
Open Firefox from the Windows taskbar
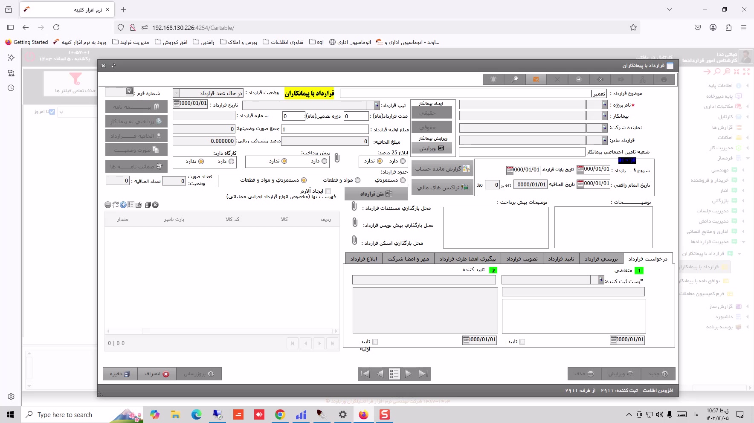363,414
